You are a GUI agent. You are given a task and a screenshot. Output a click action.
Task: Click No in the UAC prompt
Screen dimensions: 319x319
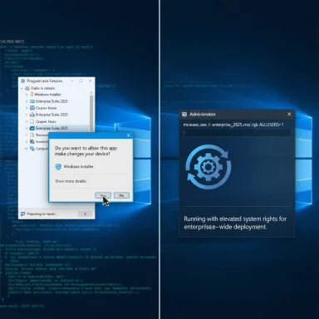point(121,195)
